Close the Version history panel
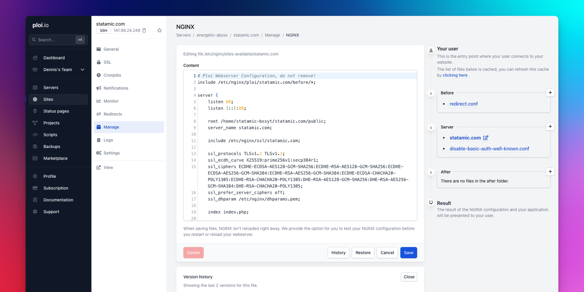584x292 pixels. pyautogui.click(x=409, y=277)
